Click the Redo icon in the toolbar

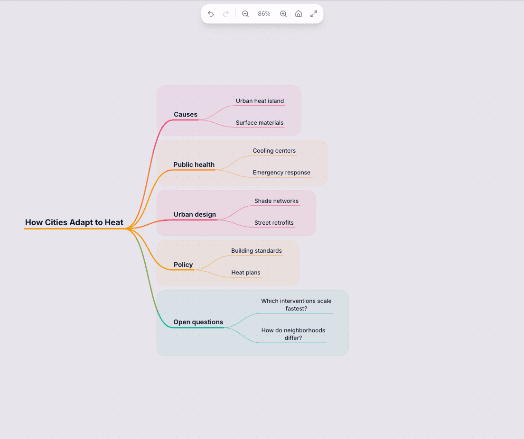pyautogui.click(x=226, y=14)
